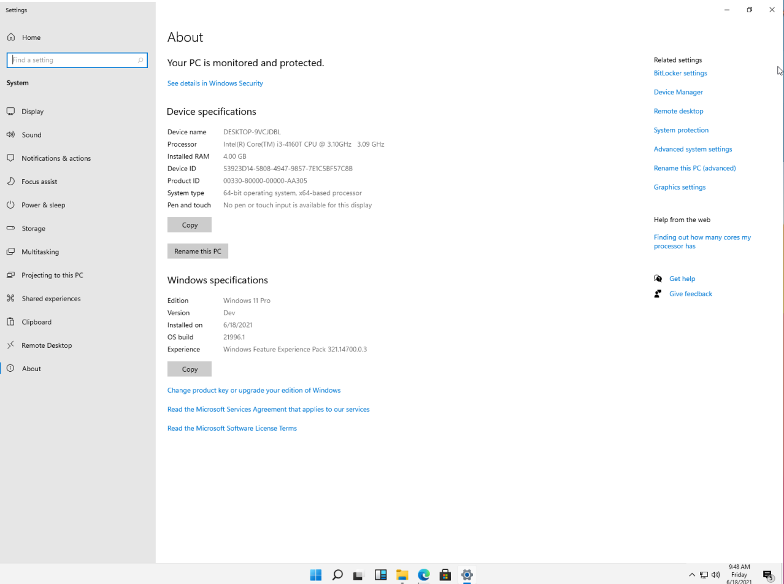This screenshot has height=584, width=784.
Task: Click the search magnifier in Find a setting
Action: coord(140,60)
